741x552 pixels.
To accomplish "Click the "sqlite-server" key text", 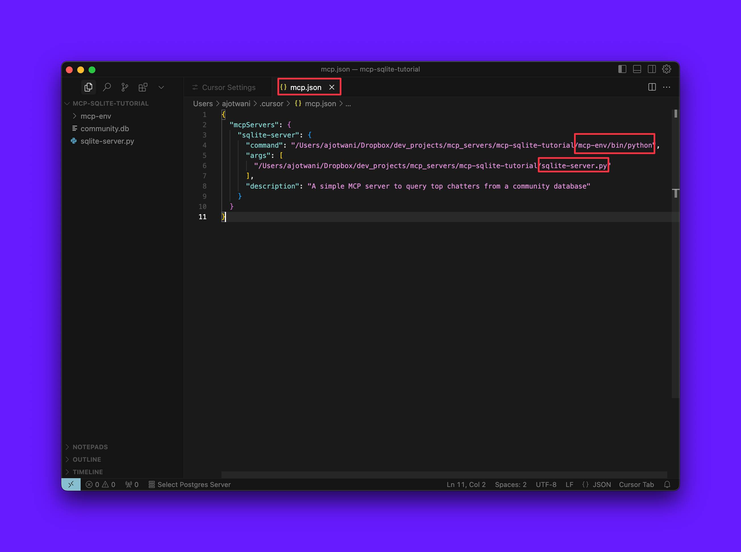I will (x=268, y=135).
